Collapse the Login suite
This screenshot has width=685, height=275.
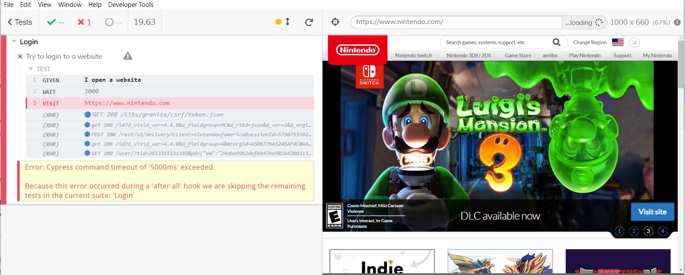point(14,42)
